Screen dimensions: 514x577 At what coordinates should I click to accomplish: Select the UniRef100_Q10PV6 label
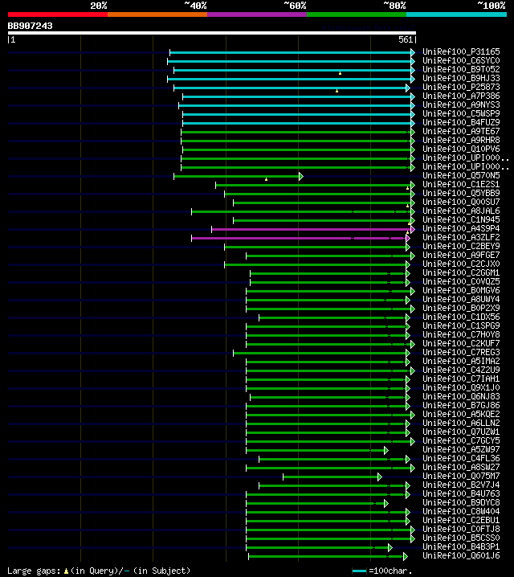(461, 149)
